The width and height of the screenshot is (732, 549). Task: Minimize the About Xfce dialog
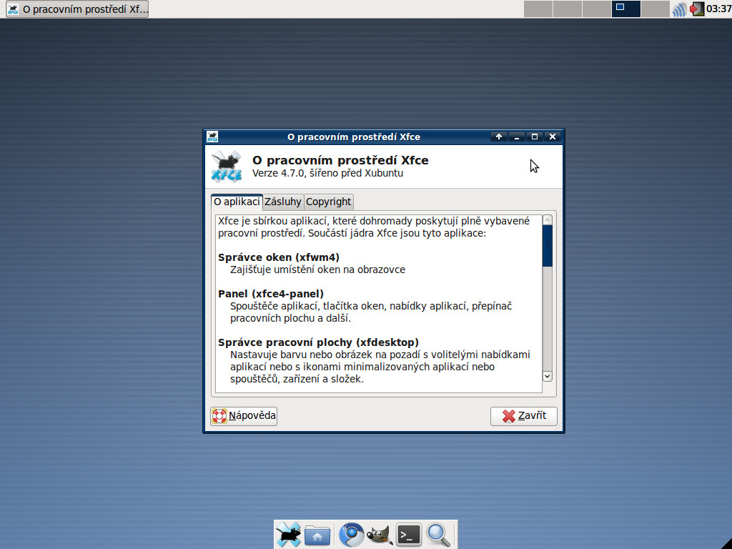(x=517, y=137)
